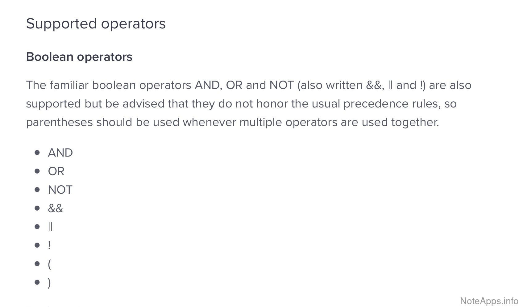
Task: Click the ! bullet list item
Action: (x=49, y=245)
